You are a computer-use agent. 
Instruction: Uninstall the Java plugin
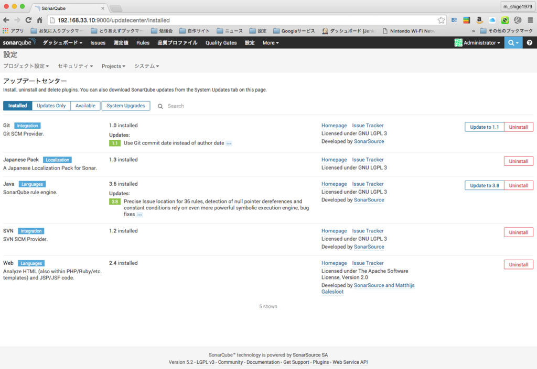coord(519,185)
